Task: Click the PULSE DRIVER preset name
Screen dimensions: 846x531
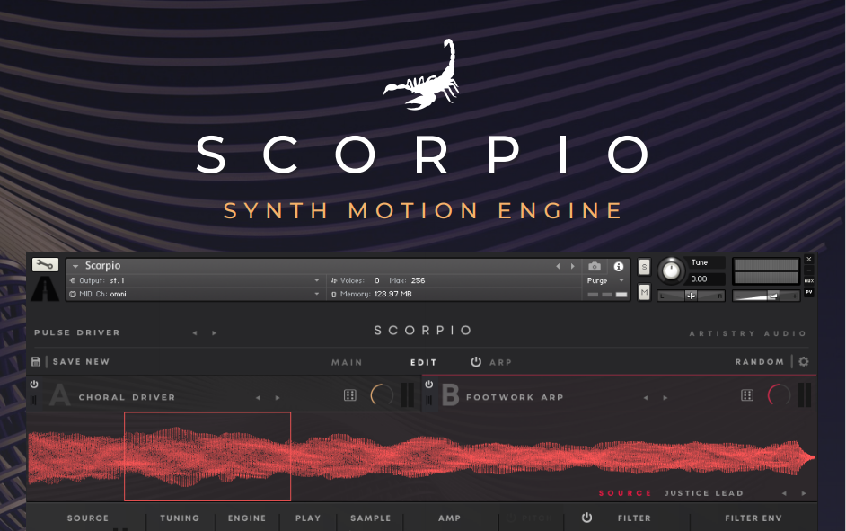Action: pos(76,332)
